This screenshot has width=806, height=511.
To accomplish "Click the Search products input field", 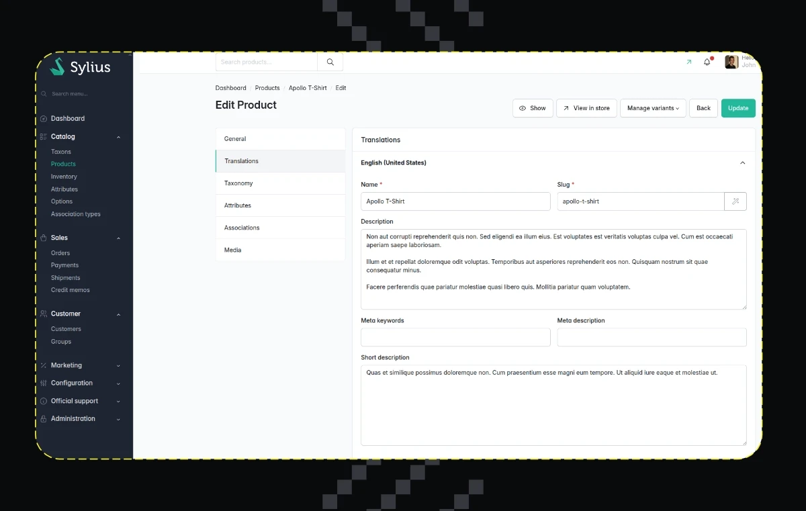I will [x=267, y=62].
